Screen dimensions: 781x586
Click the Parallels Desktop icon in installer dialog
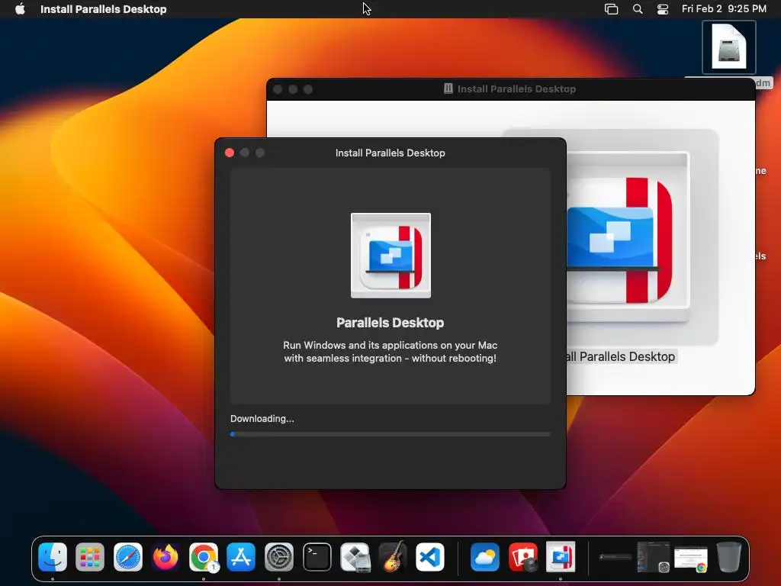[x=390, y=256]
